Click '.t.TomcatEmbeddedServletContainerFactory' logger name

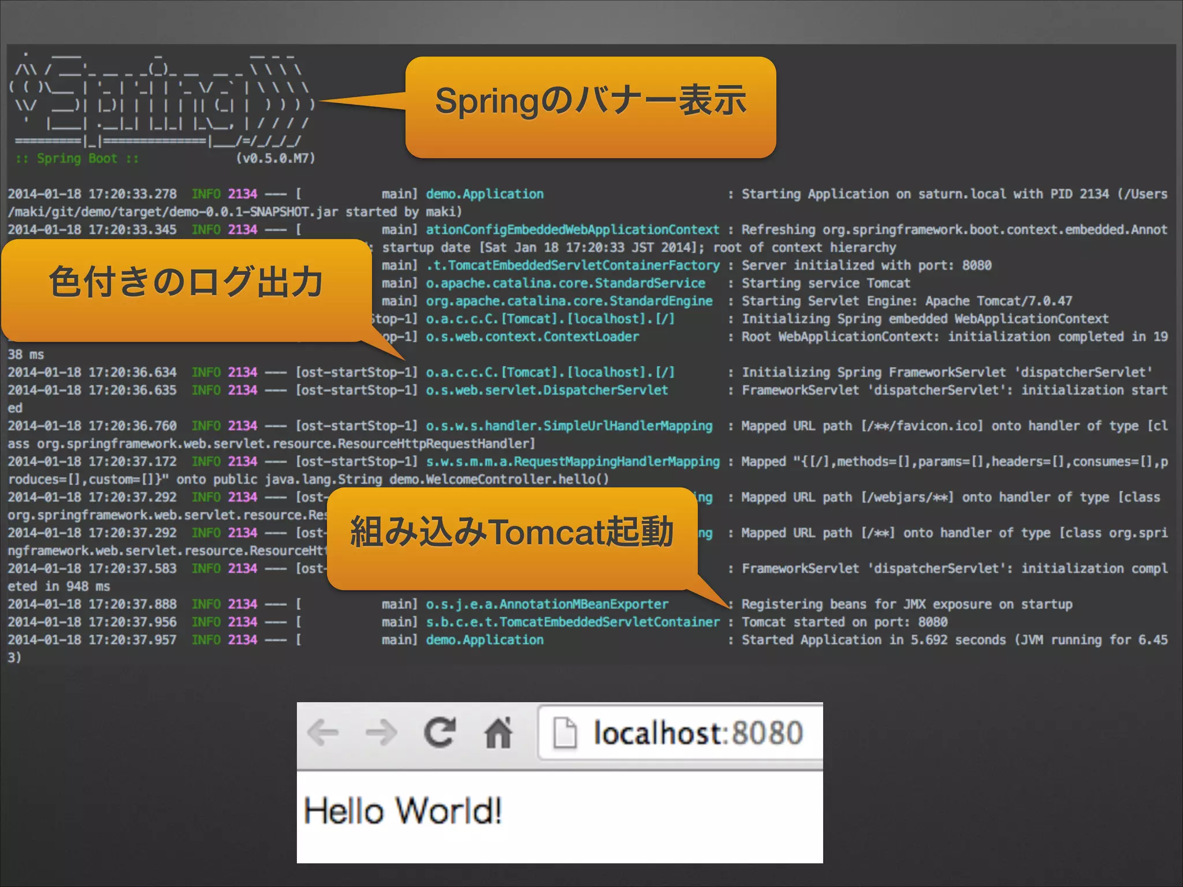[573, 265]
